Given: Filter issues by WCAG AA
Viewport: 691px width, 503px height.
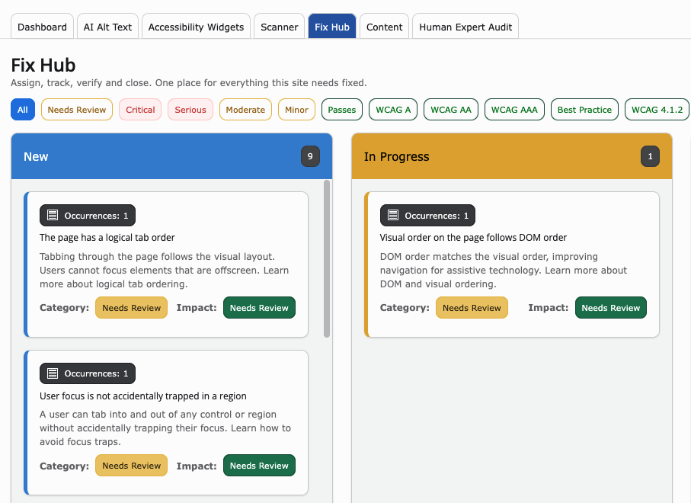Looking at the screenshot, I should [451, 110].
